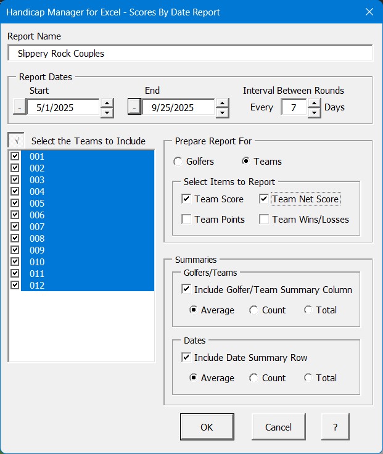383x454 pixels.
Task: Open help with the ? button
Action: pos(336,427)
